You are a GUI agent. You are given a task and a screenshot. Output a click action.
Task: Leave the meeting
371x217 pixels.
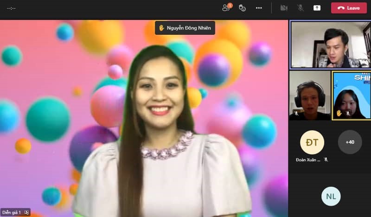[349, 8]
